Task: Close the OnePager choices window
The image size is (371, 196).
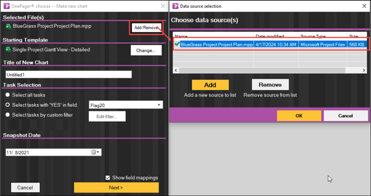Action: pyautogui.click(x=163, y=6)
